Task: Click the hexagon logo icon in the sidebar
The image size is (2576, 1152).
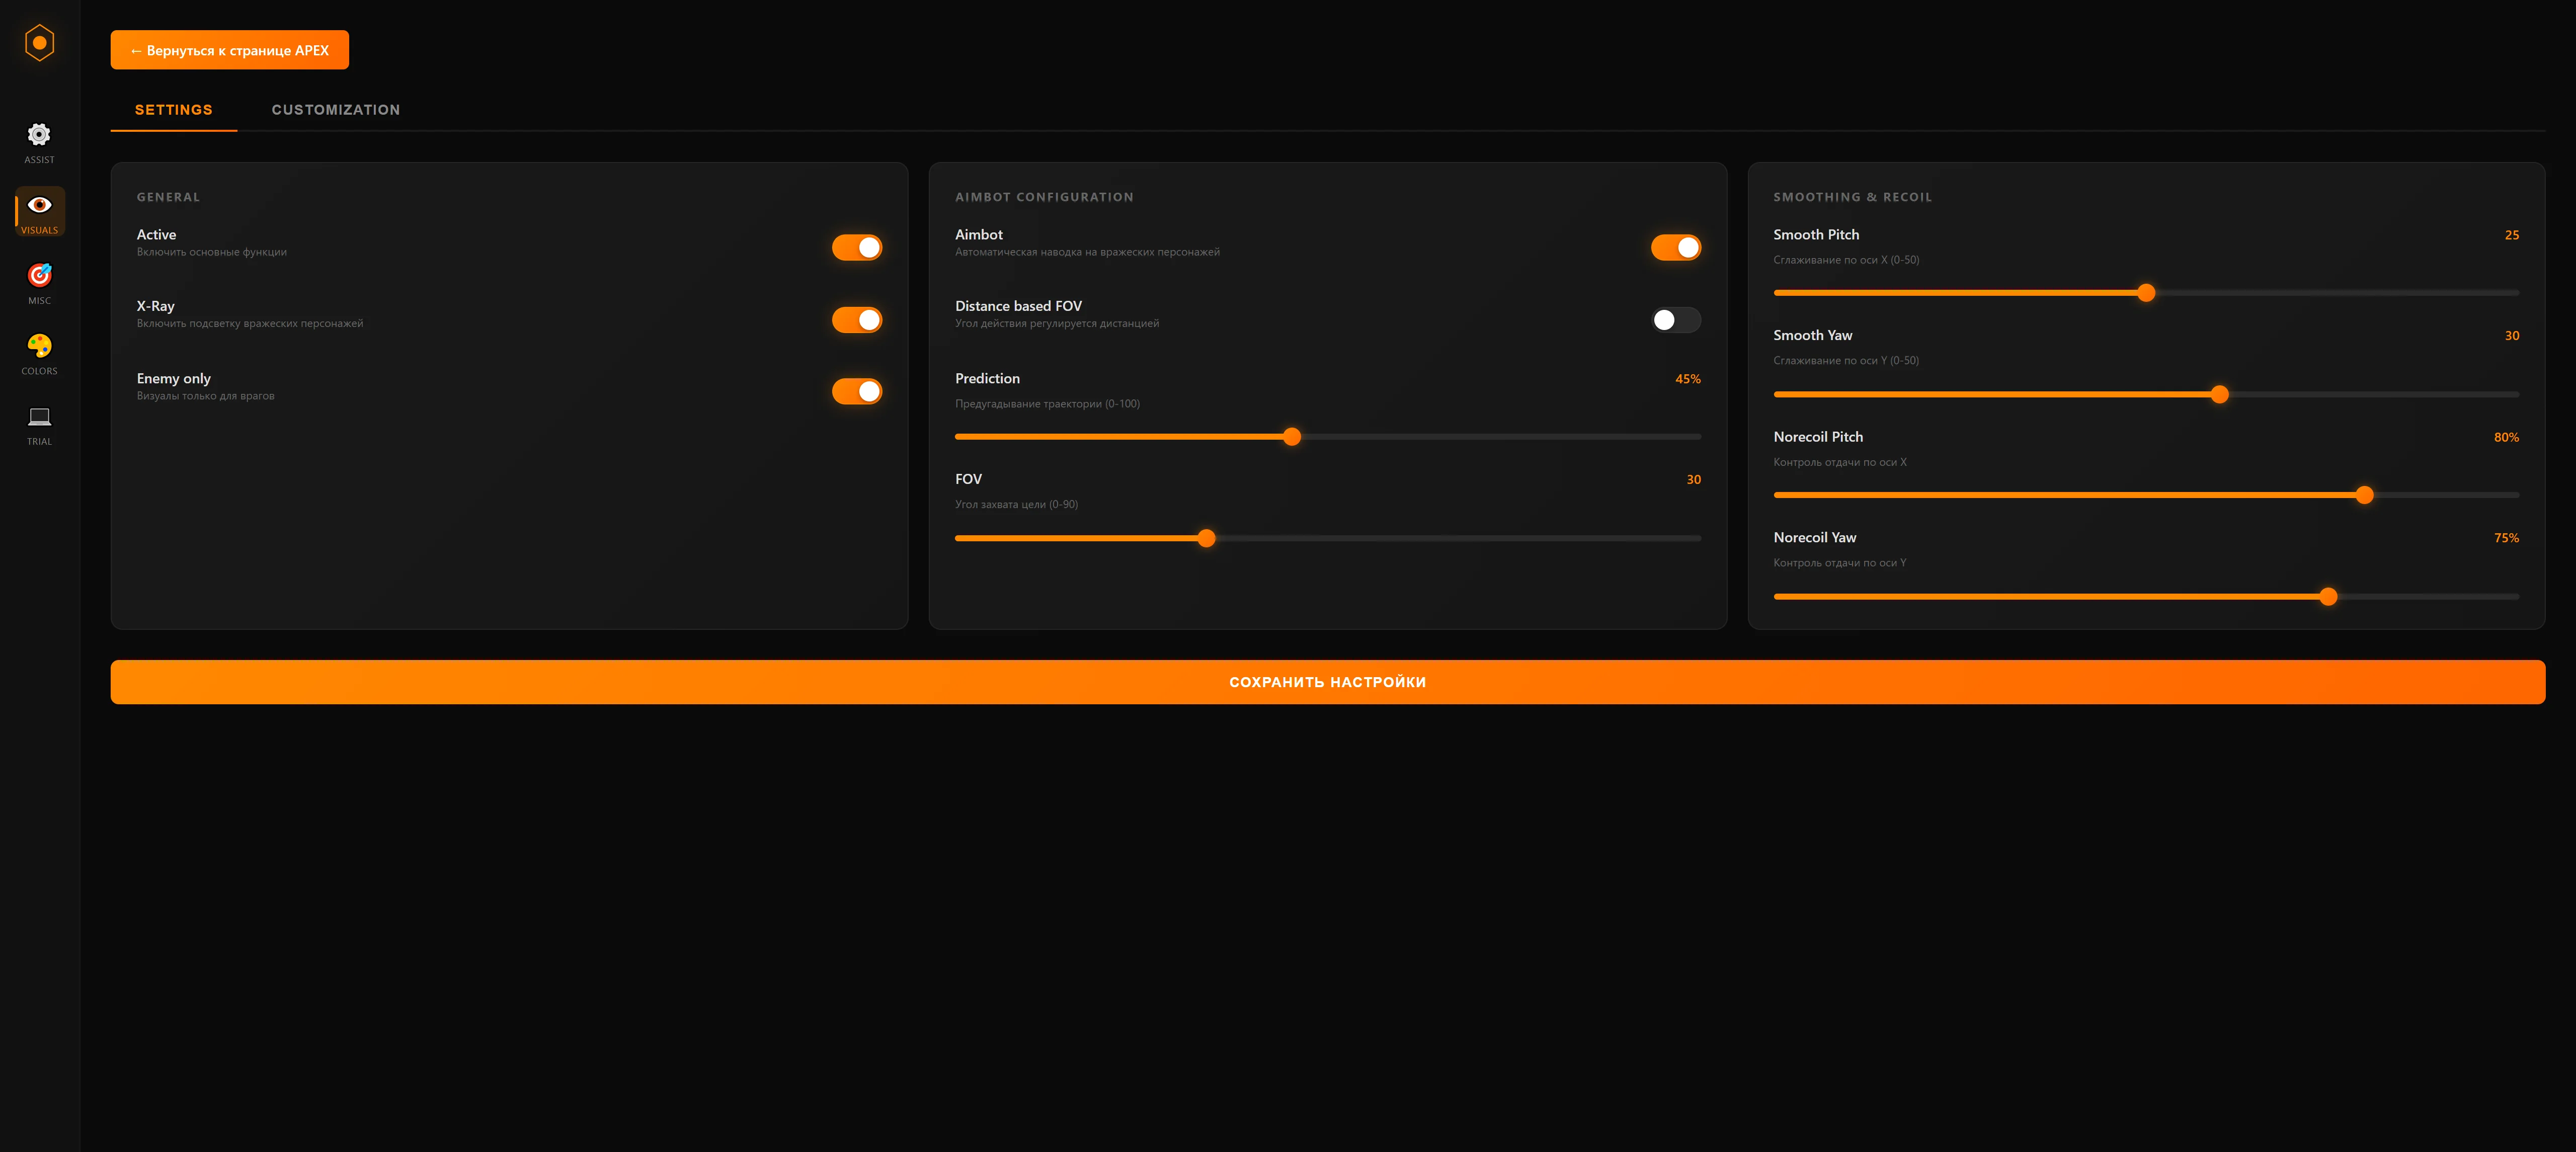Action: (x=39, y=43)
